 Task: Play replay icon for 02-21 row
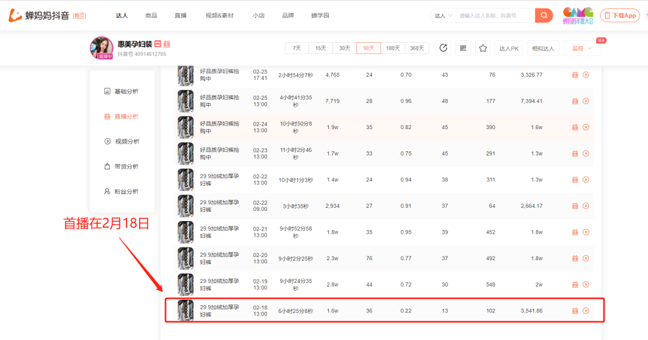coord(586,232)
